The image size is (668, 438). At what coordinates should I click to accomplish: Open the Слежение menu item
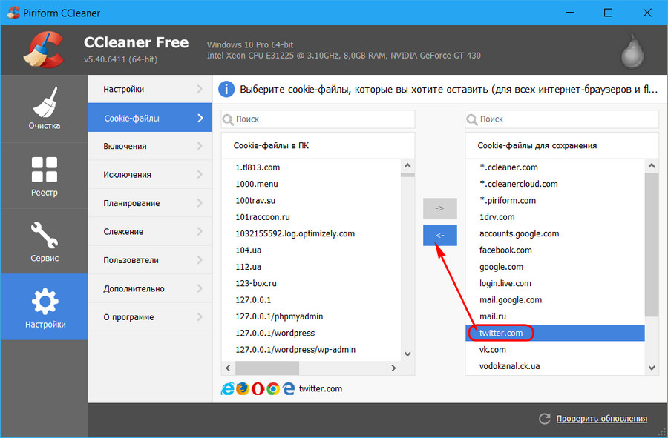point(151,231)
